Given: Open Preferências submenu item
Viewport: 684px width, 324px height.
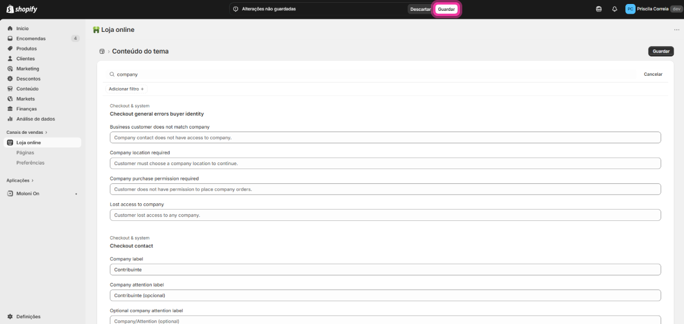Looking at the screenshot, I should pos(30,163).
